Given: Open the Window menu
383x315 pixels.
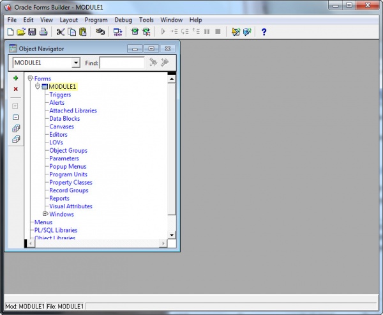Looking at the screenshot, I should (x=172, y=20).
